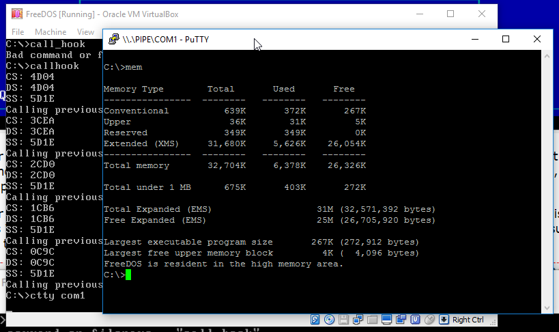Open the View menu in VirtualBox
The height and width of the screenshot is (332, 559).
click(x=85, y=32)
